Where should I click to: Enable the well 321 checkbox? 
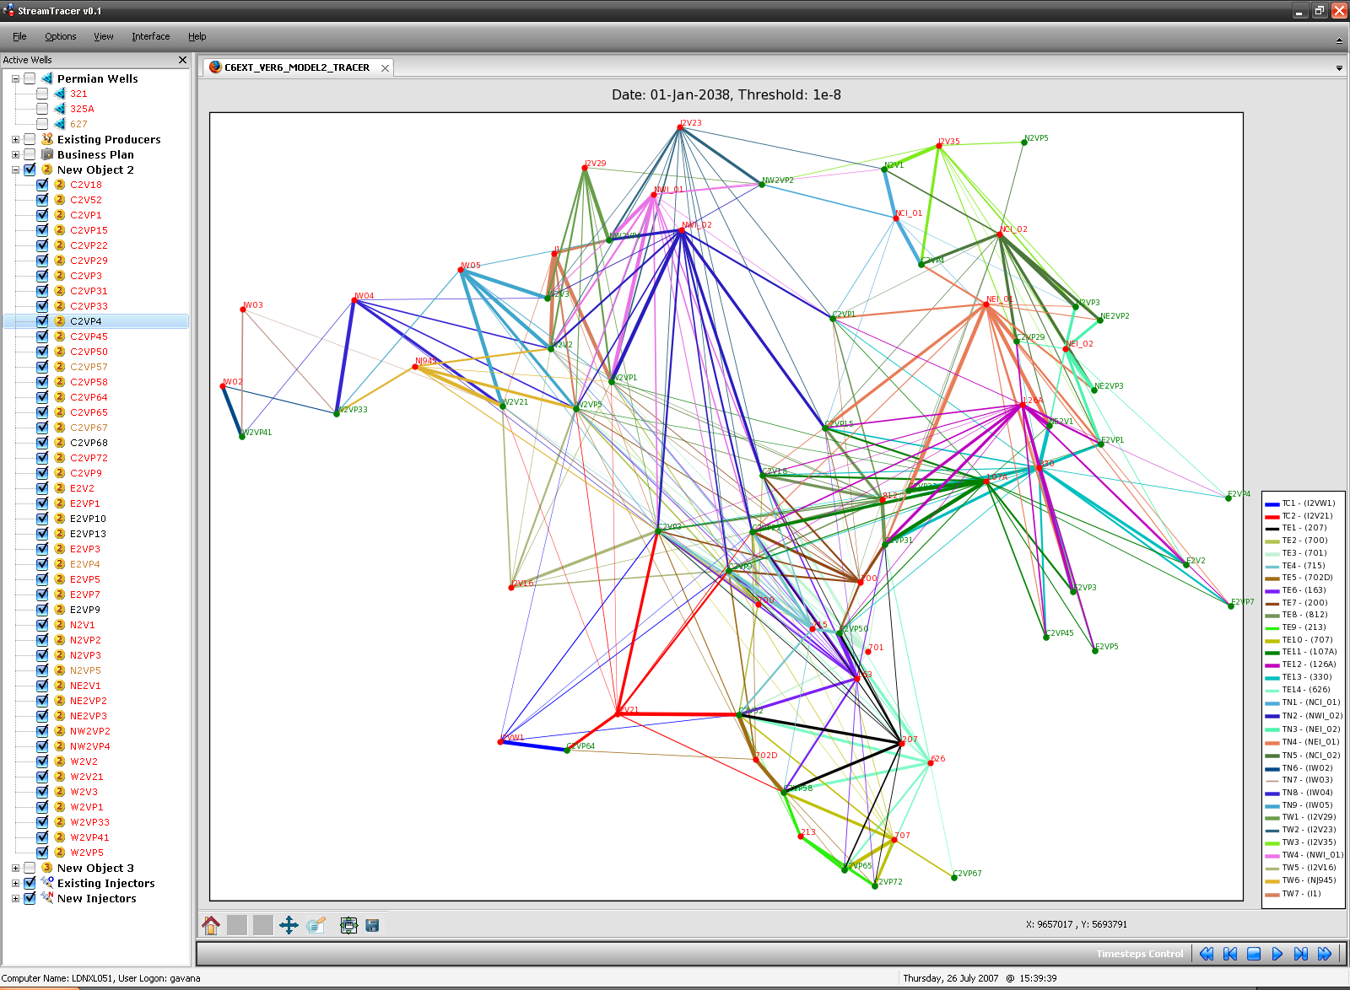tap(42, 94)
